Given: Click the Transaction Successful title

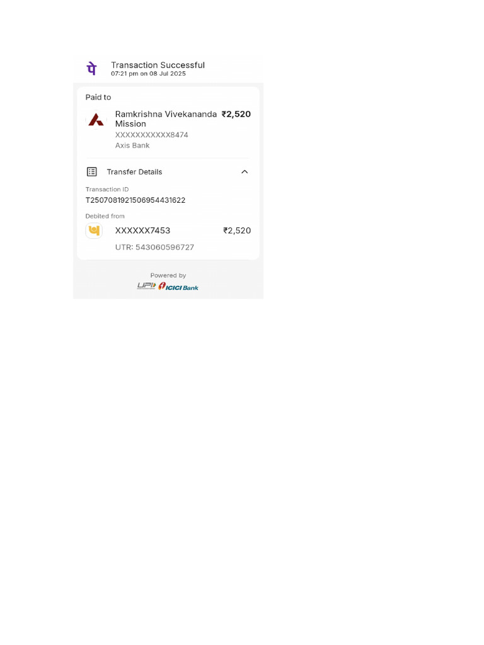Looking at the screenshot, I should (x=158, y=65).
